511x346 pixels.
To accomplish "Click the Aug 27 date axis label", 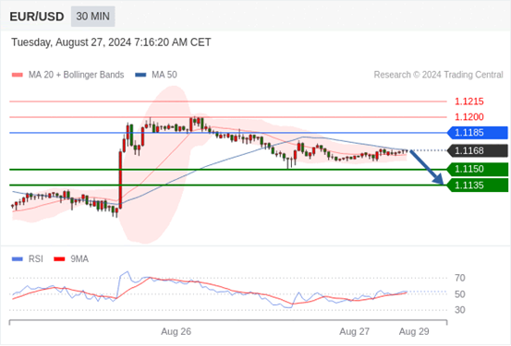I will tap(355, 331).
